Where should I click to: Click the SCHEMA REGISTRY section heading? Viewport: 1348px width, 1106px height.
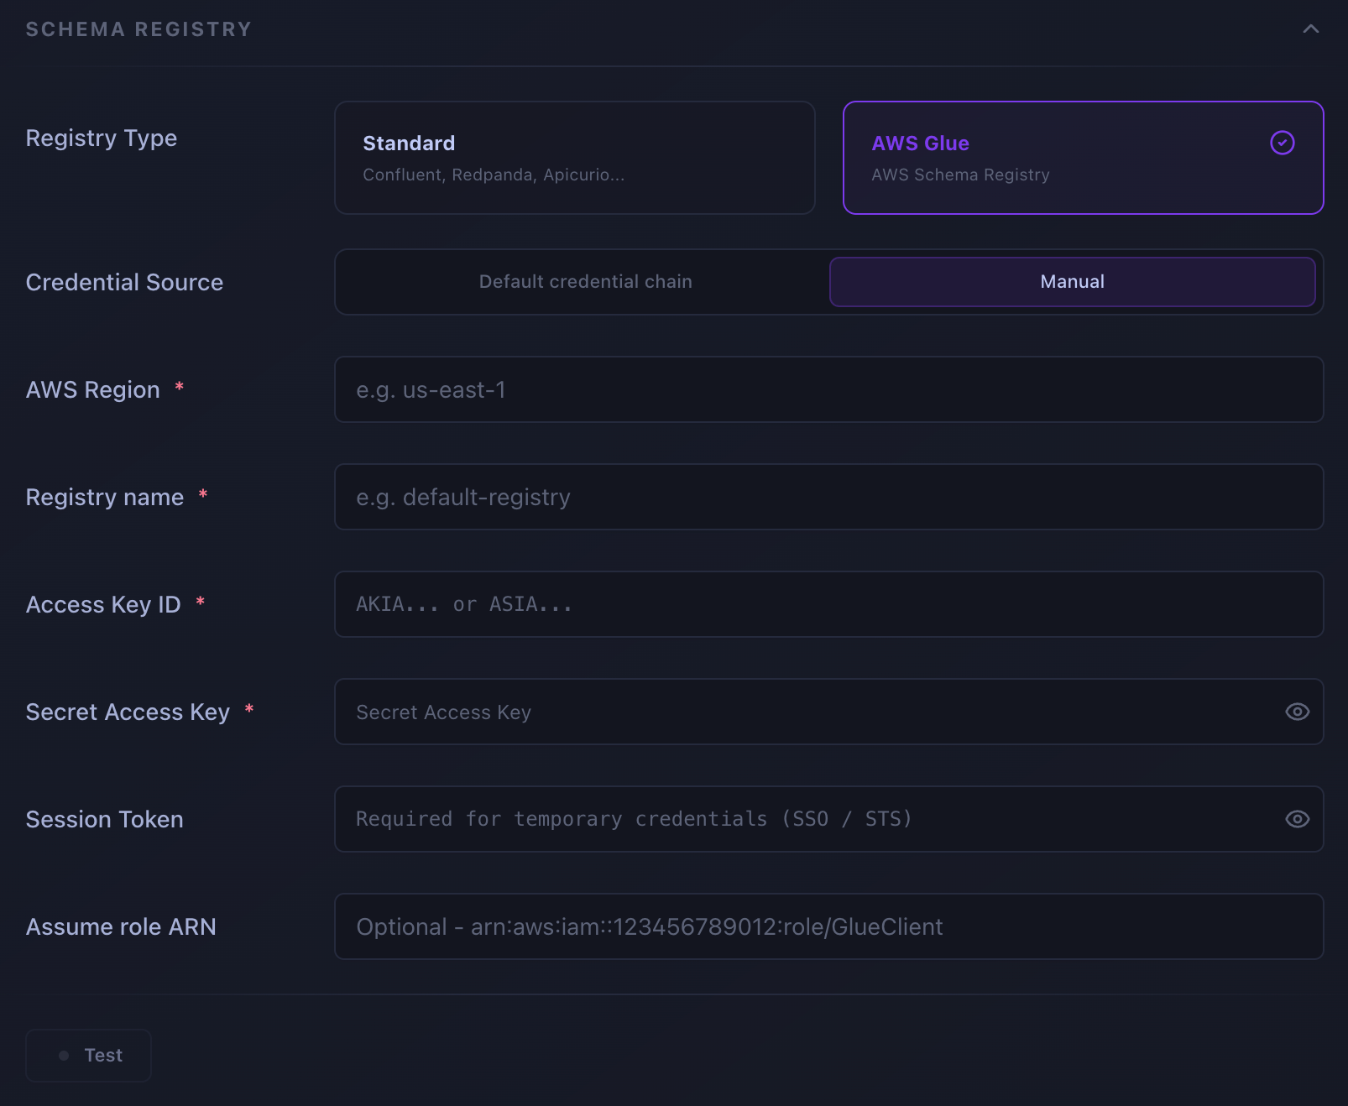[x=138, y=29]
